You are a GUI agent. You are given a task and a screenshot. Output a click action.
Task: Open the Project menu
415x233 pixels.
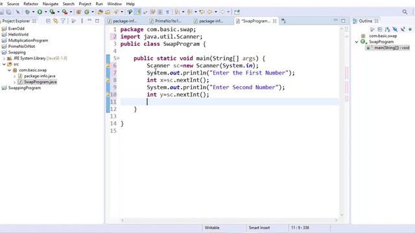tap(85, 4)
